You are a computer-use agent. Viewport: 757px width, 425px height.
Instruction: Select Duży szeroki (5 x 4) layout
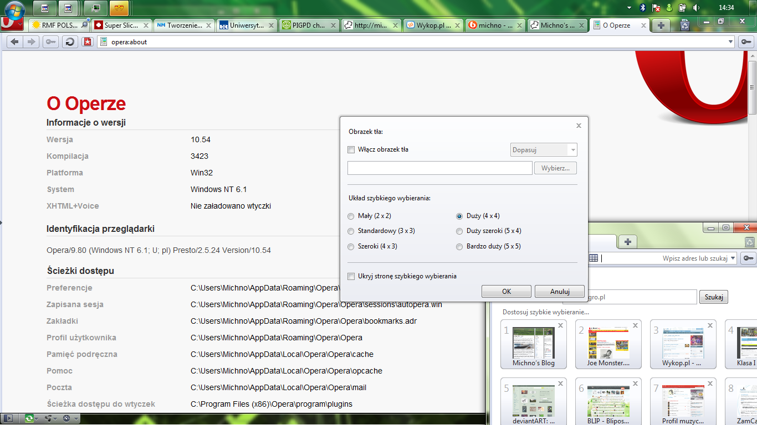pos(459,231)
